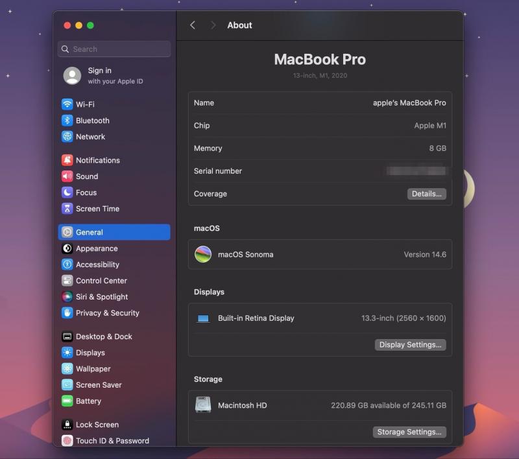519x459 pixels.
Task: Open Wi-Fi settings via its icon
Action: (67, 104)
